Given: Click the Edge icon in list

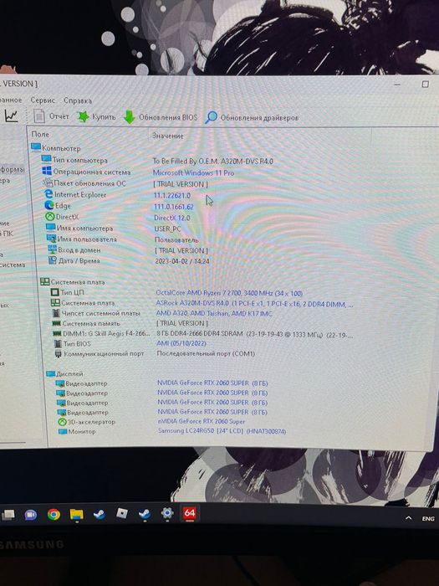Looking at the screenshot, I should (x=49, y=205).
